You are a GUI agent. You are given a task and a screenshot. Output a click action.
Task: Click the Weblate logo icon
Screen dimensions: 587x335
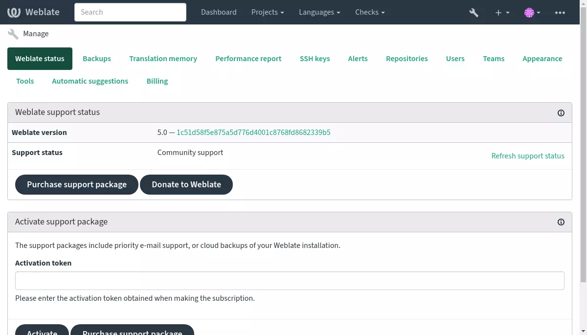pos(14,12)
